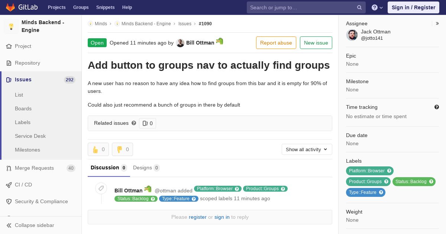
Task: Click the thumbs up emoji reaction
Action: tap(98, 149)
